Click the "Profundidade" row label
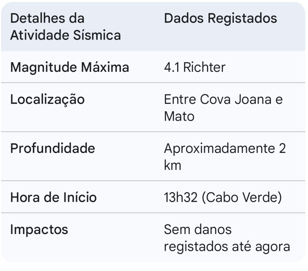Screen dimensions: 308x271 [53, 148]
